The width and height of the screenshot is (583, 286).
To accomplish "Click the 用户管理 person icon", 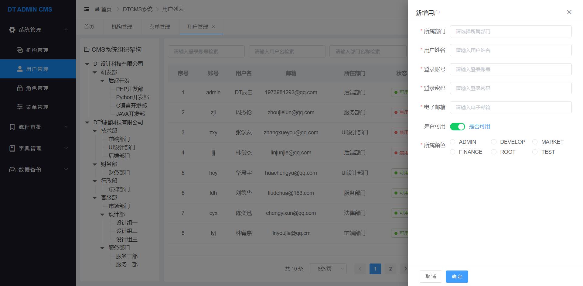I will tap(20, 69).
